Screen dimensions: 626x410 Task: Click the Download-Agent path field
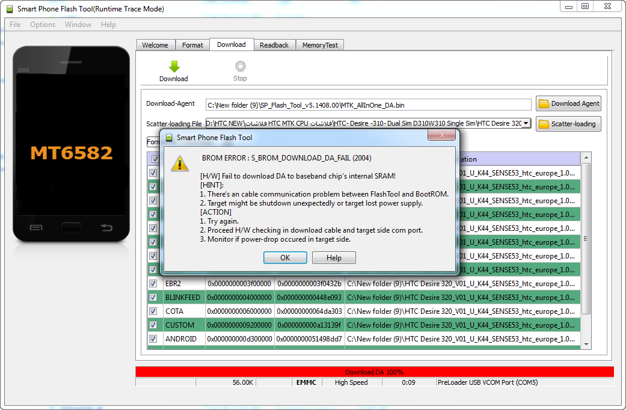click(368, 105)
